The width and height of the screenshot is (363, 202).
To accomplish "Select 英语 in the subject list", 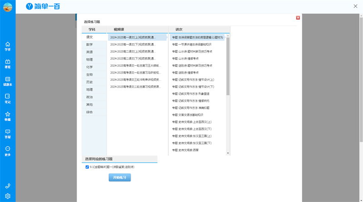I will point(90,52).
